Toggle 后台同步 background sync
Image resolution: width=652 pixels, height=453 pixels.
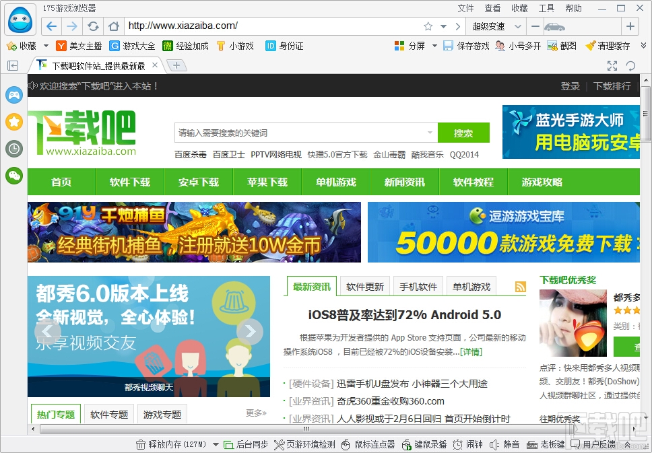click(x=245, y=445)
